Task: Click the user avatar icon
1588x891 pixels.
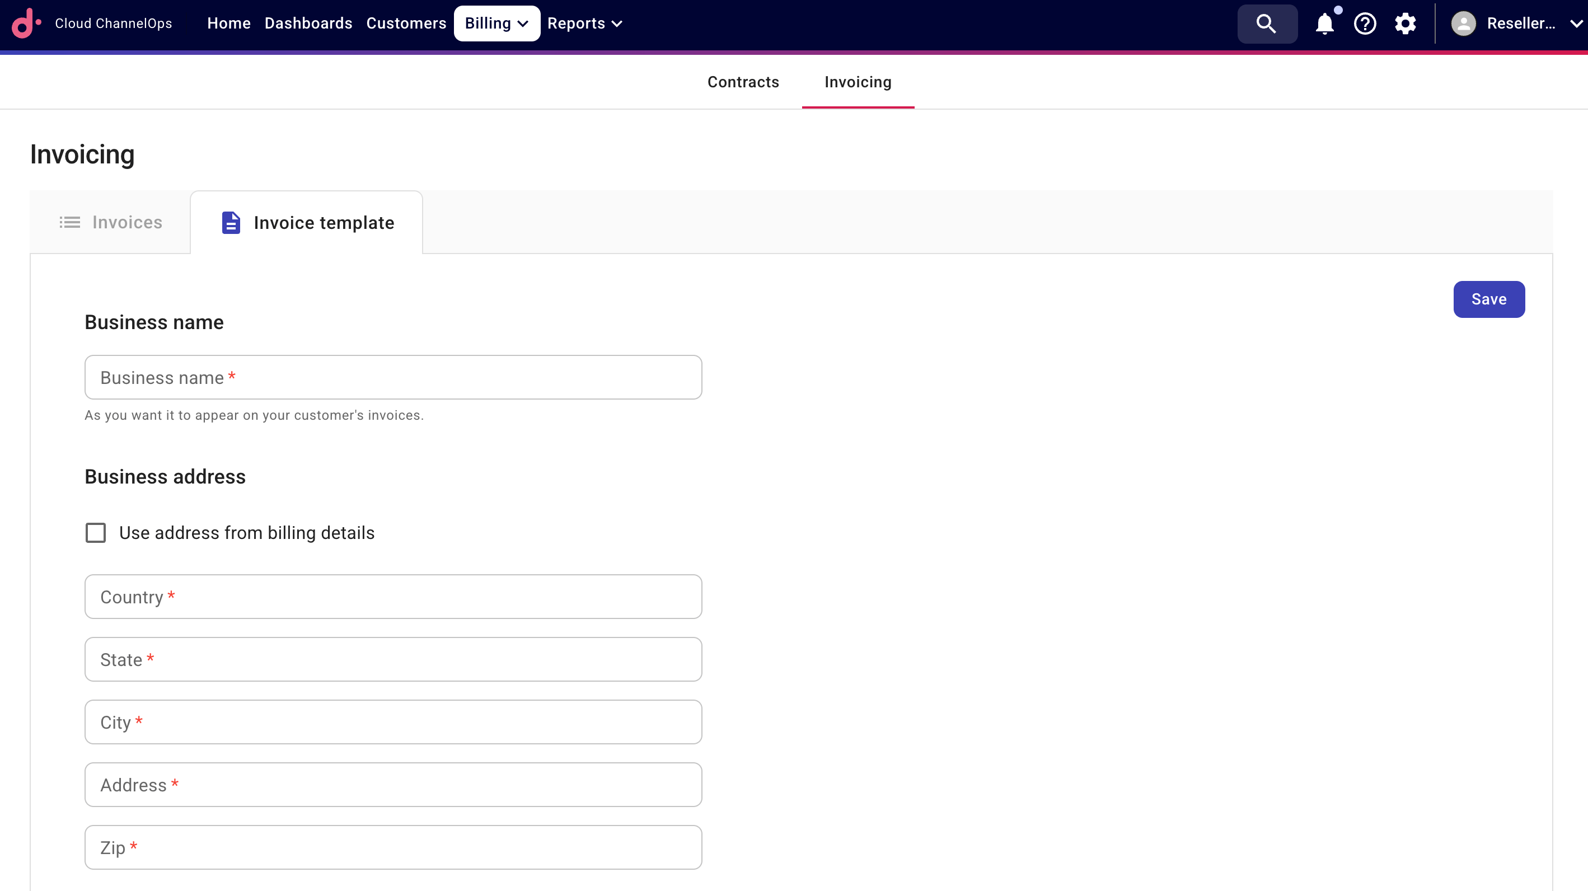Action: (1463, 24)
